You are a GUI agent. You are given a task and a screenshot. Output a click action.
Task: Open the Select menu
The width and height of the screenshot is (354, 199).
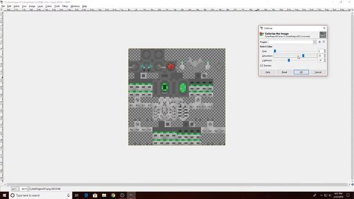point(16,6)
